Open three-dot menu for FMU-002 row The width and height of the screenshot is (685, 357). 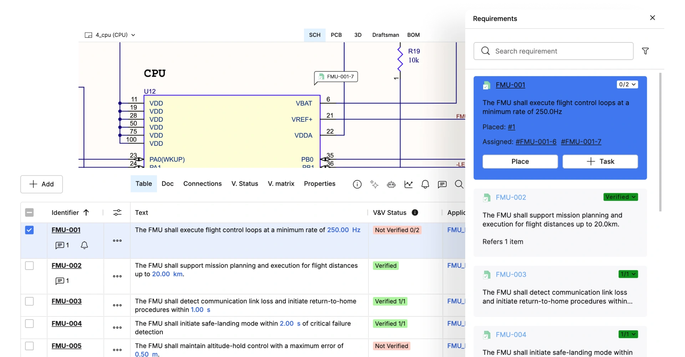click(x=117, y=276)
